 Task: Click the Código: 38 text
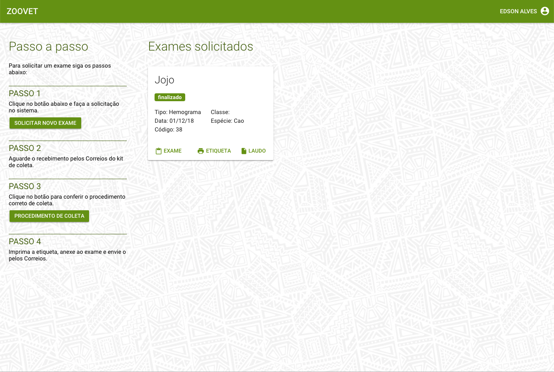point(168,129)
